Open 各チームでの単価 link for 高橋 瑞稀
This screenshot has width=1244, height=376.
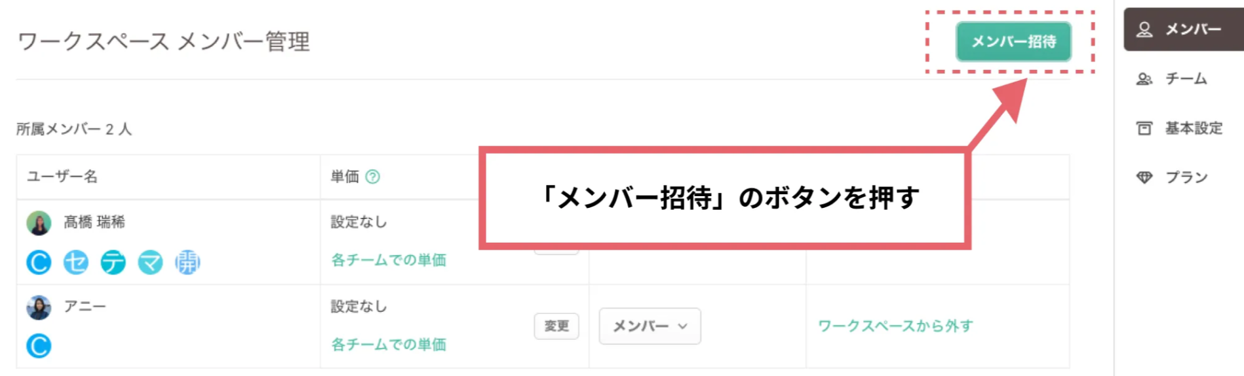(389, 260)
